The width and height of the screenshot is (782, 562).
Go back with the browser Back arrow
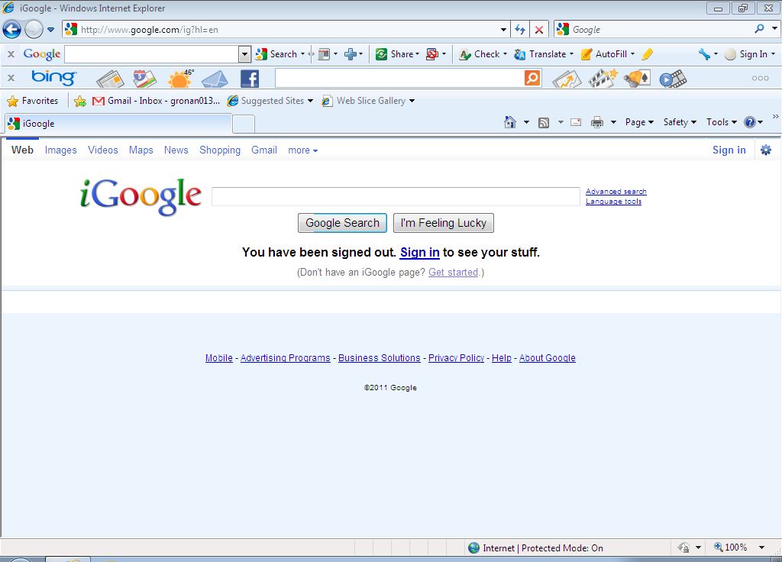(12, 30)
